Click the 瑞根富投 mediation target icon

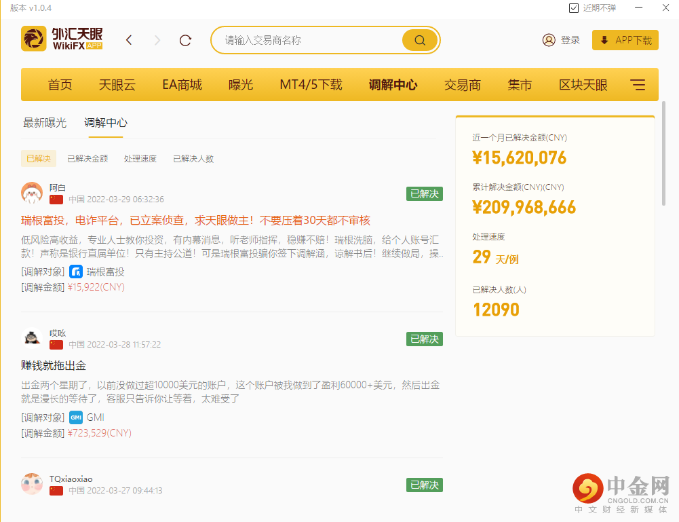coord(76,271)
